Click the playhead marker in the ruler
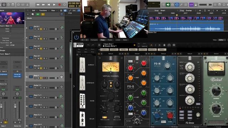 [x=177, y=15]
